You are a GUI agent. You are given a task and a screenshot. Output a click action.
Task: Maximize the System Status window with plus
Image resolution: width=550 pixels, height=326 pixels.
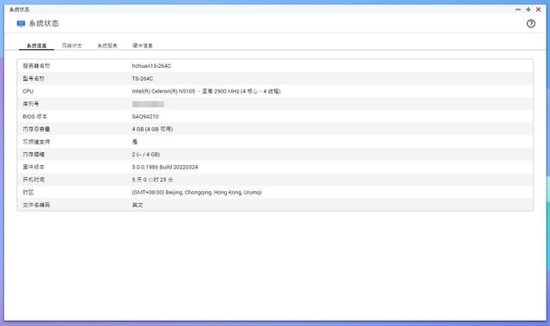coord(528,9)
